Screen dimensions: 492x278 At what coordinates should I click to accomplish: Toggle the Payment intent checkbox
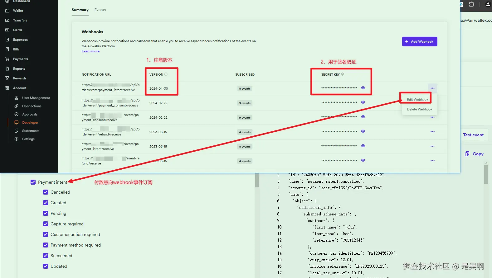coord(33,182)
